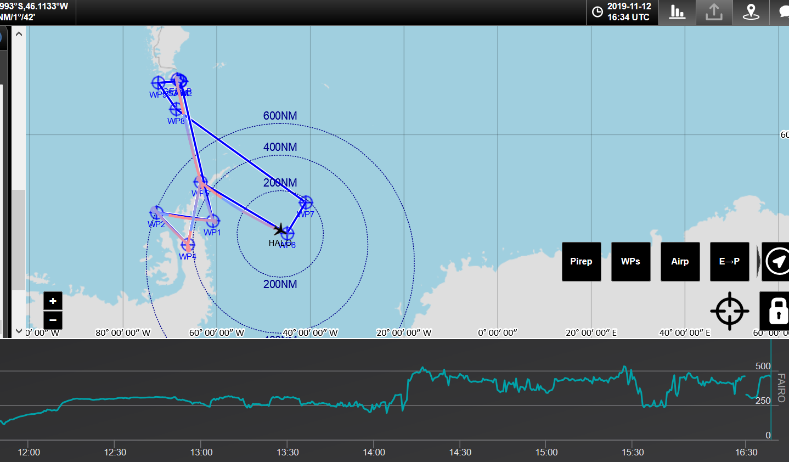789x462 pixels.
Task: Select waypoint WP6 marker
Action: (x=288, y=234)
